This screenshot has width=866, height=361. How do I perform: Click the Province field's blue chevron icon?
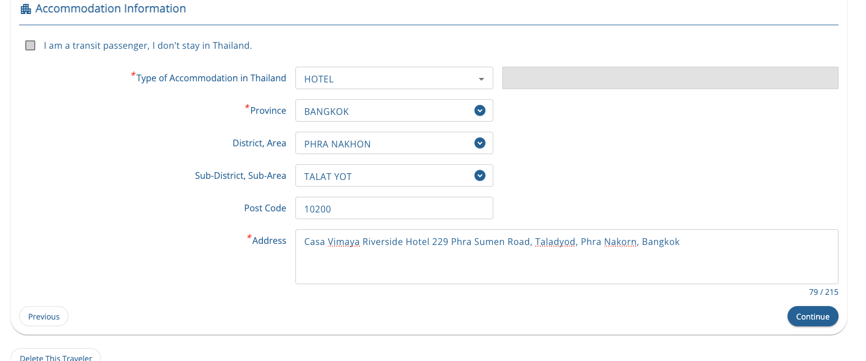(479, 111)
